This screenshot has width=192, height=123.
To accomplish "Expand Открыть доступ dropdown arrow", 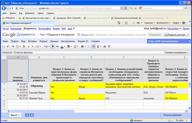I will tap(188, 35).
